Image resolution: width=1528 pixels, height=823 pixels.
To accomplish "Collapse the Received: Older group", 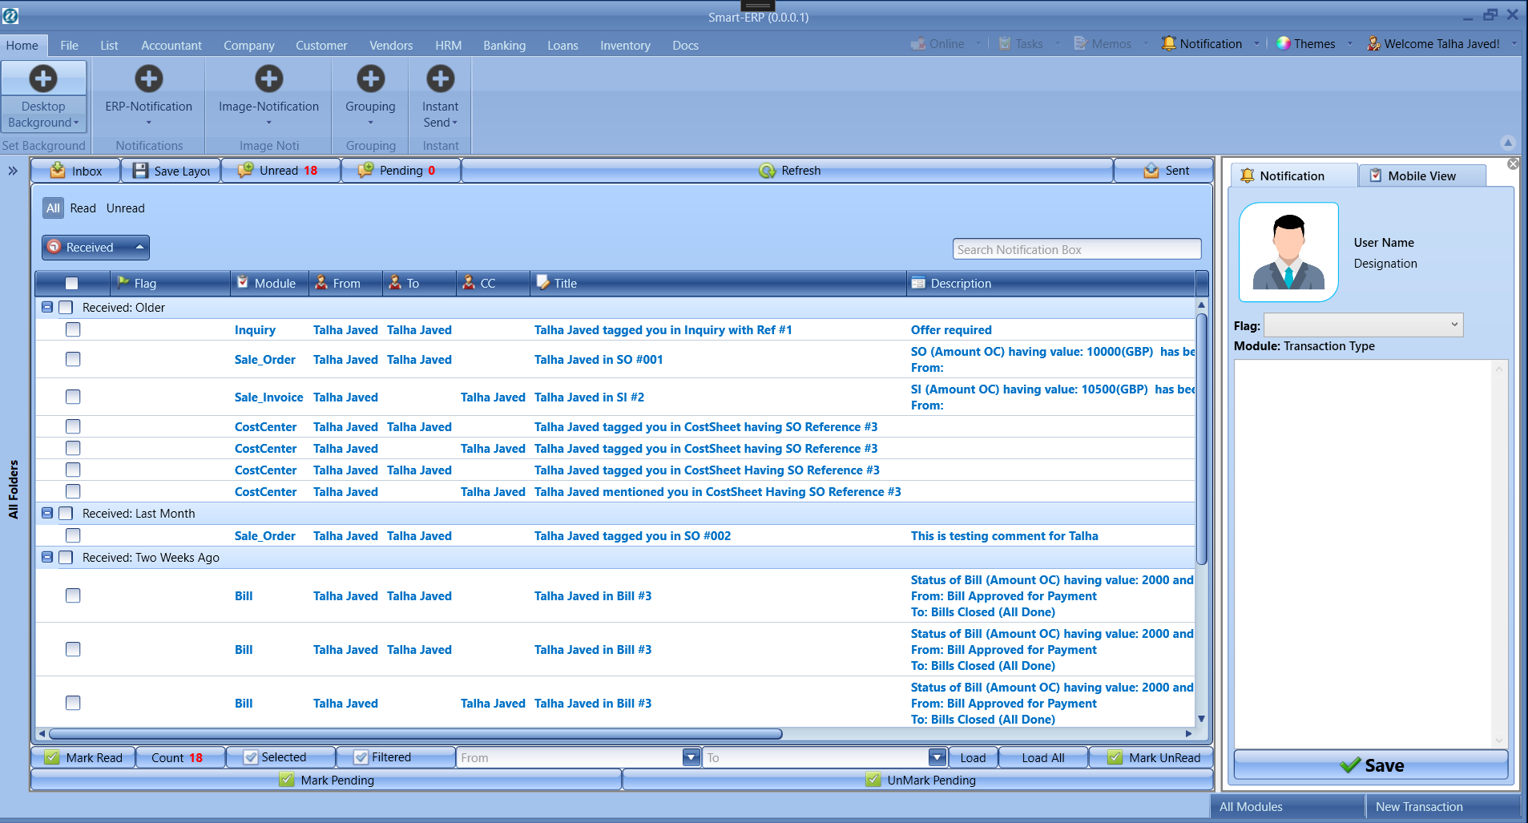I will pos(47,308).
